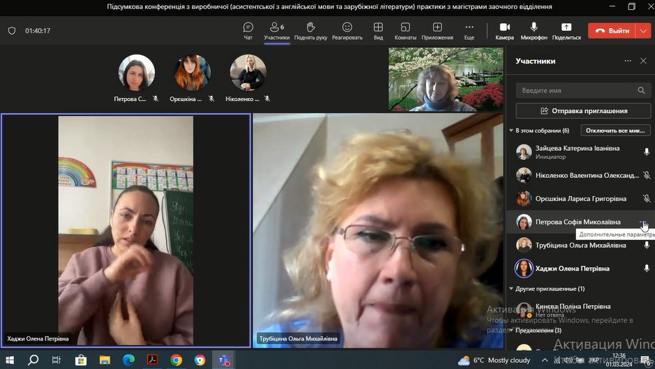Open the View layout options
Screen dimensions: 655x369
tap(378, 31)
